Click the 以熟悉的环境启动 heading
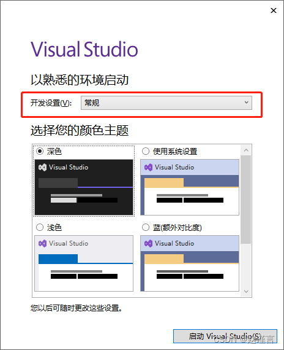The image size is (284, 350). (x=80, y=80)
